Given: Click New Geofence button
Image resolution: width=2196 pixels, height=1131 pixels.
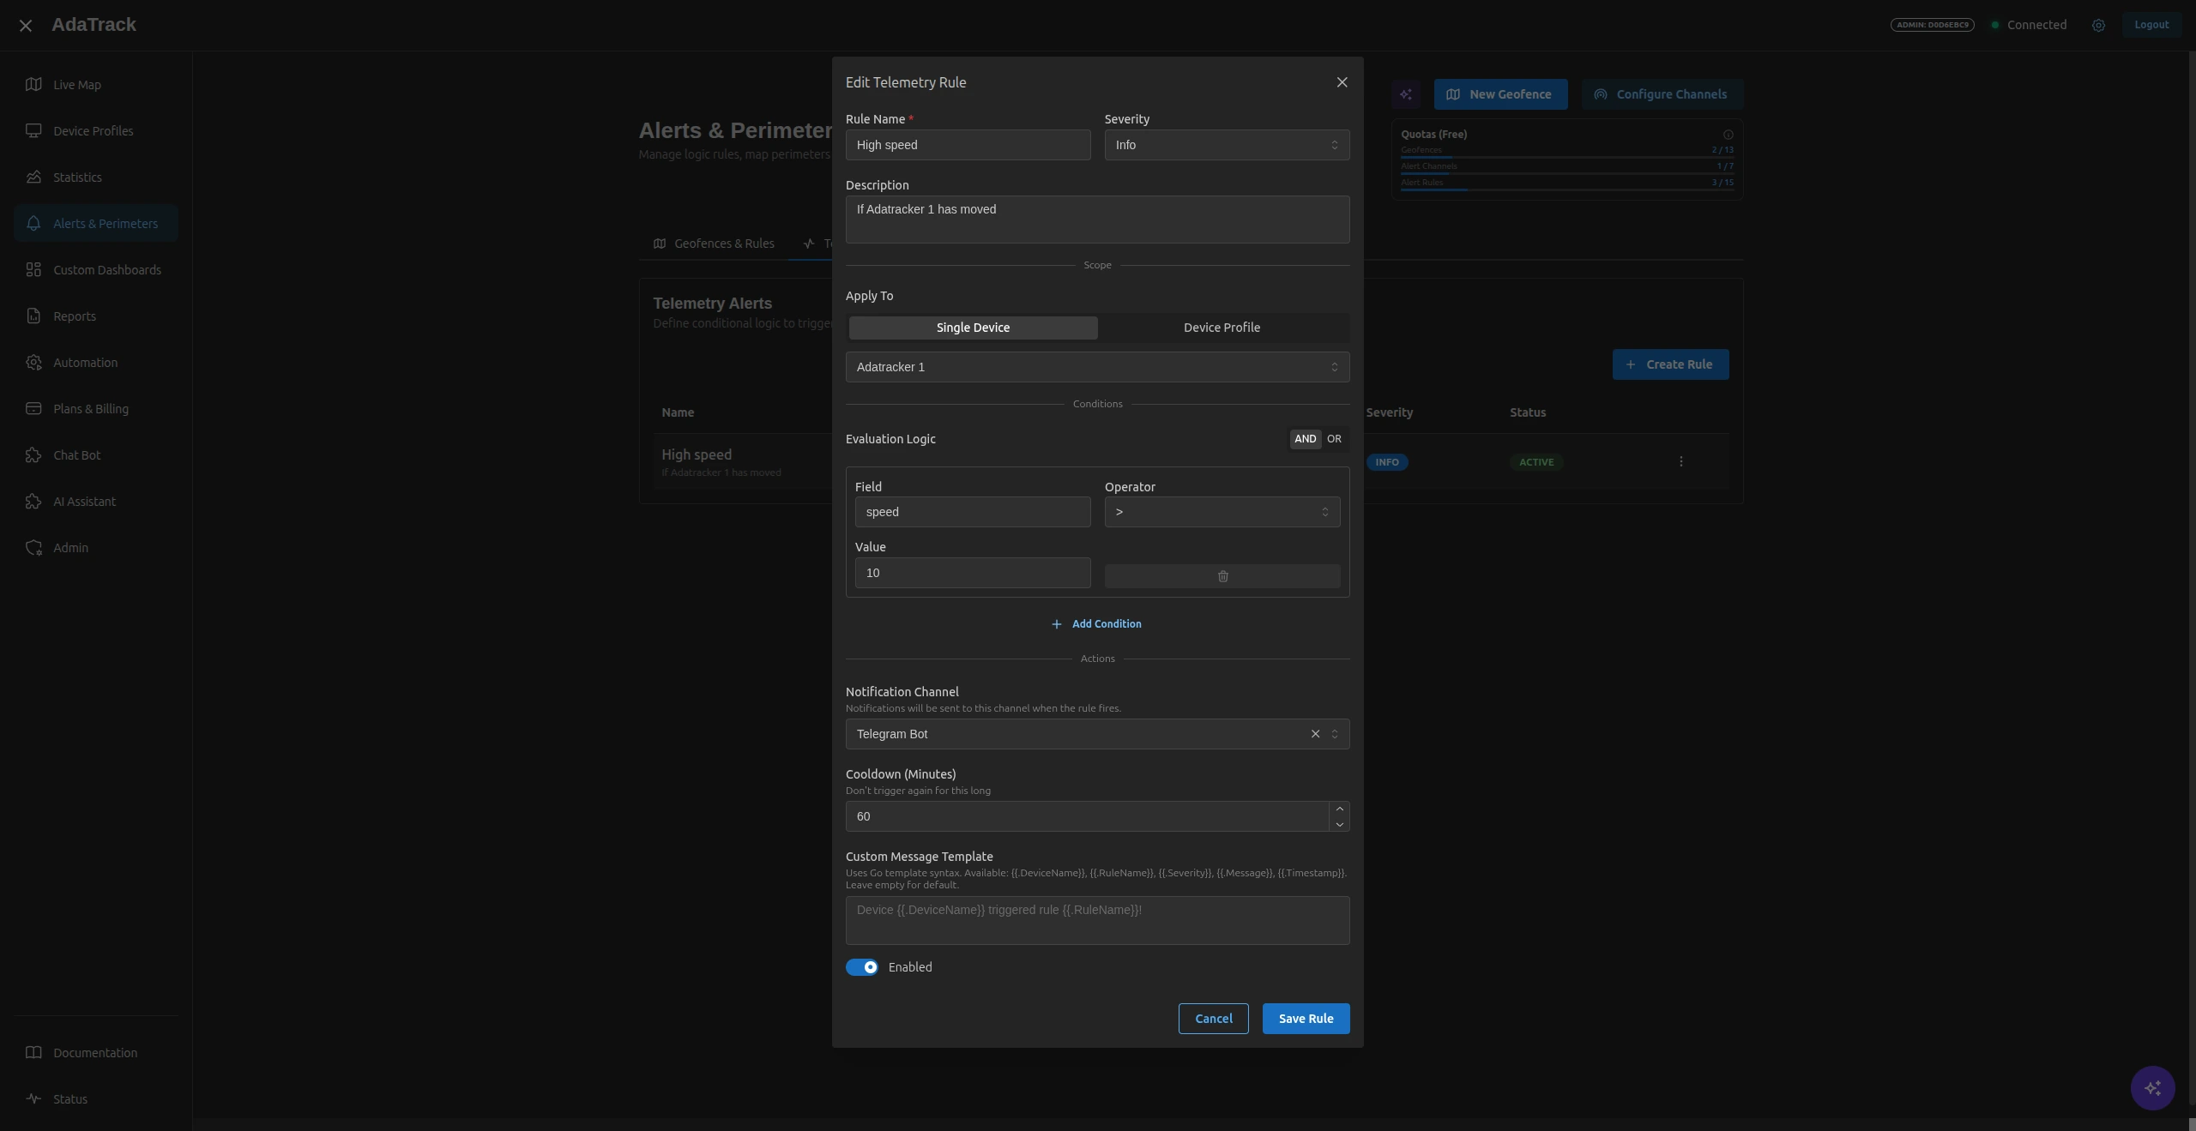Looking at the screenshot, I should point(1500,94).
